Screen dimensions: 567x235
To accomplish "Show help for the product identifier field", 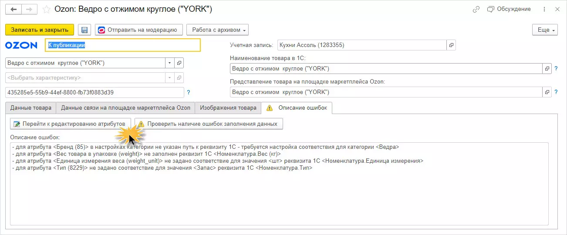I will (x=188, y=92).
